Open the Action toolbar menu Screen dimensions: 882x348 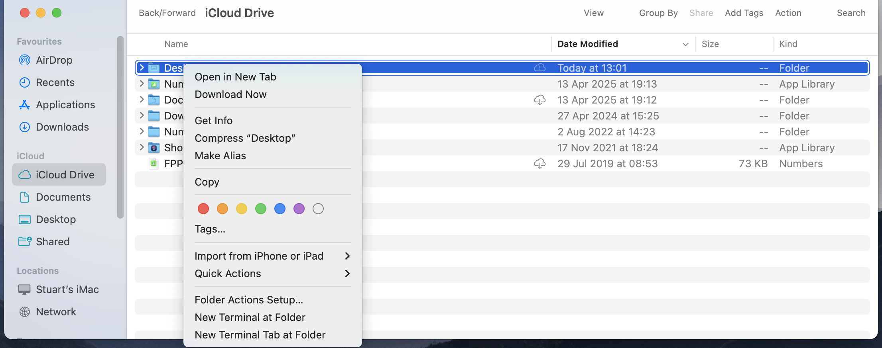(x=788, y=13)
